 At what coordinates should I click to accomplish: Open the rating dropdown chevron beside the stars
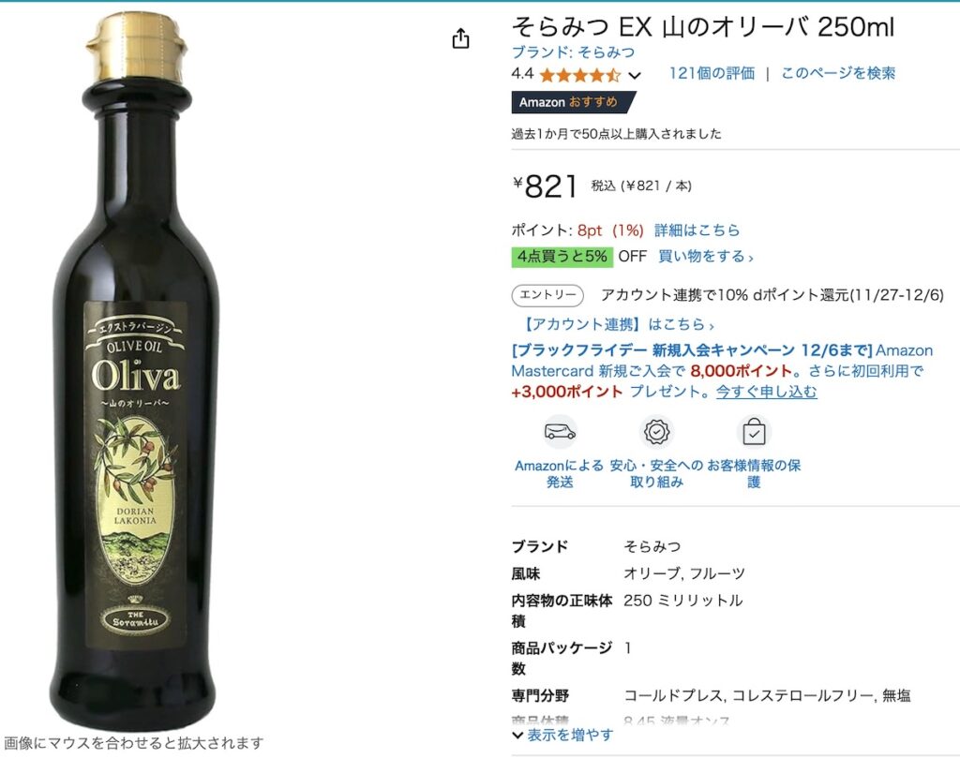pos(635,76)
